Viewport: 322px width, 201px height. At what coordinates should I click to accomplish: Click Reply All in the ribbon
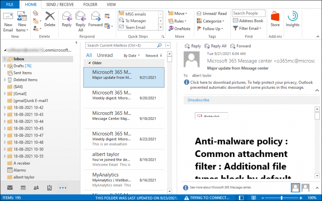point(80,22)
